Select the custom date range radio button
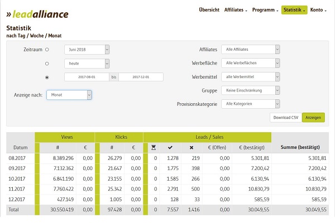Image resolution: width=335 pixels, height=223 pixels. click(47, 77)
